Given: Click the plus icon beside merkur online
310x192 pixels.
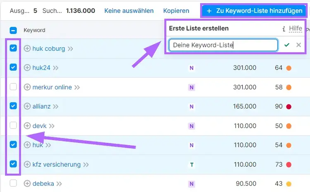Looking at the screenshot, I should [27, 87].
